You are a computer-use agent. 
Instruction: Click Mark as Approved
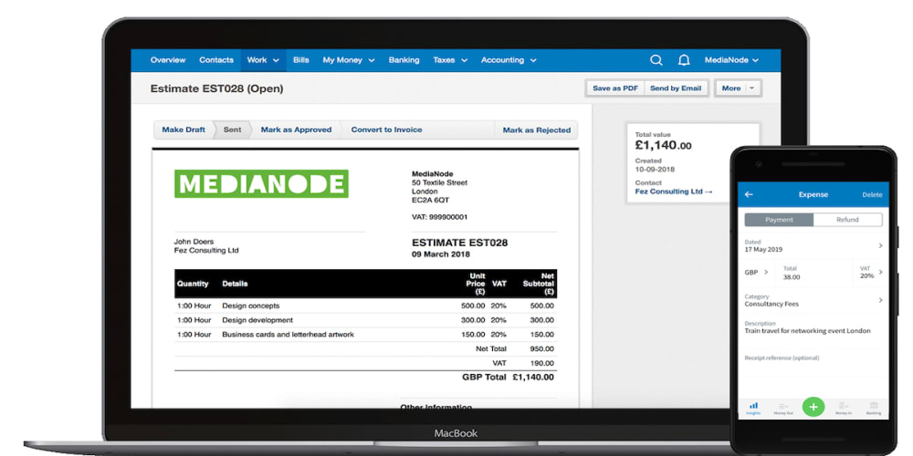tap(296, 130)
